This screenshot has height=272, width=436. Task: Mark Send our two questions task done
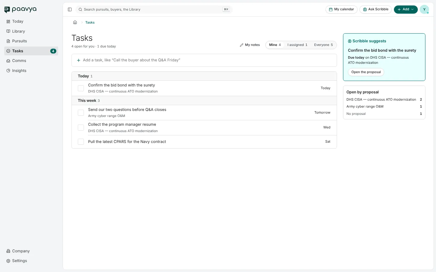point(81,113)
